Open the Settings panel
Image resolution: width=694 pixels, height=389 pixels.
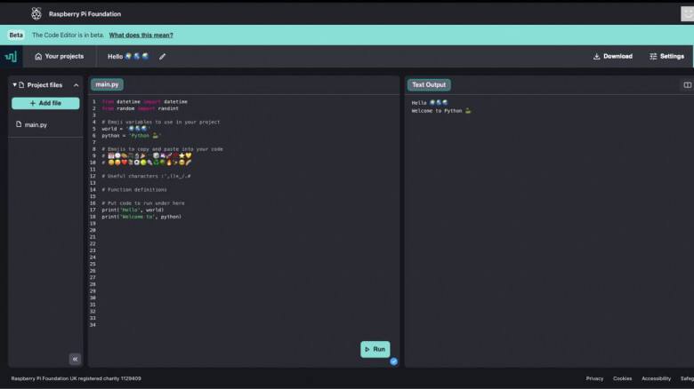[x=666, y=57]
